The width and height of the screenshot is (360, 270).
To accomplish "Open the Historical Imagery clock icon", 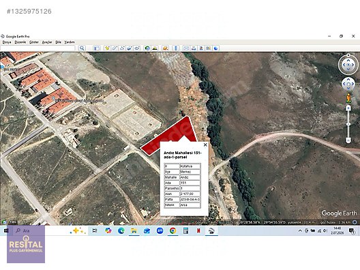I will (147, 48).
